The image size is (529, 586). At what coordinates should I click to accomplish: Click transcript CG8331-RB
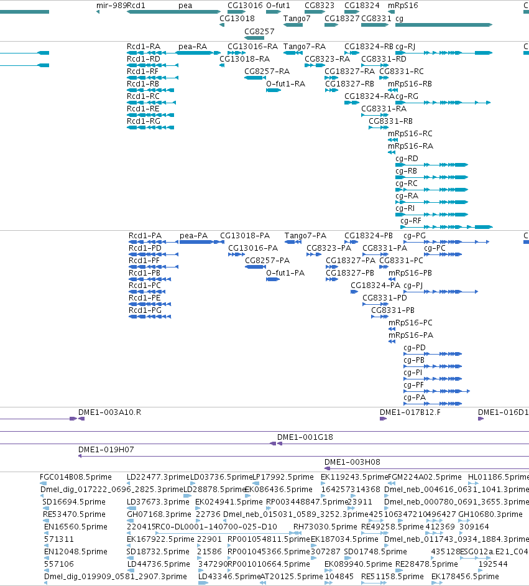390,121
